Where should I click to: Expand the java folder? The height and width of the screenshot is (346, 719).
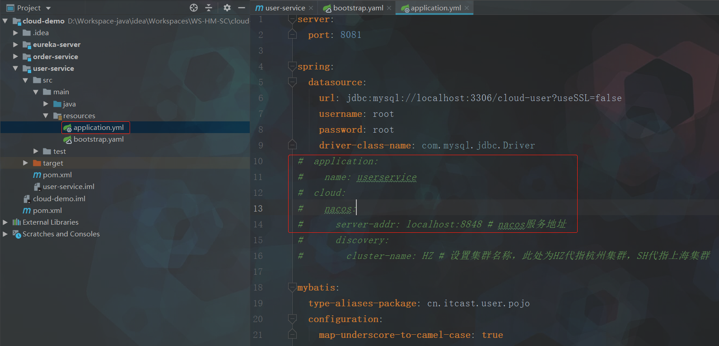pos(46,104)
